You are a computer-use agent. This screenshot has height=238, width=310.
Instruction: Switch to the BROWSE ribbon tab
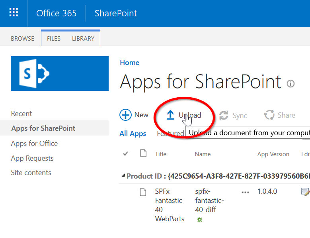[23, 38]
